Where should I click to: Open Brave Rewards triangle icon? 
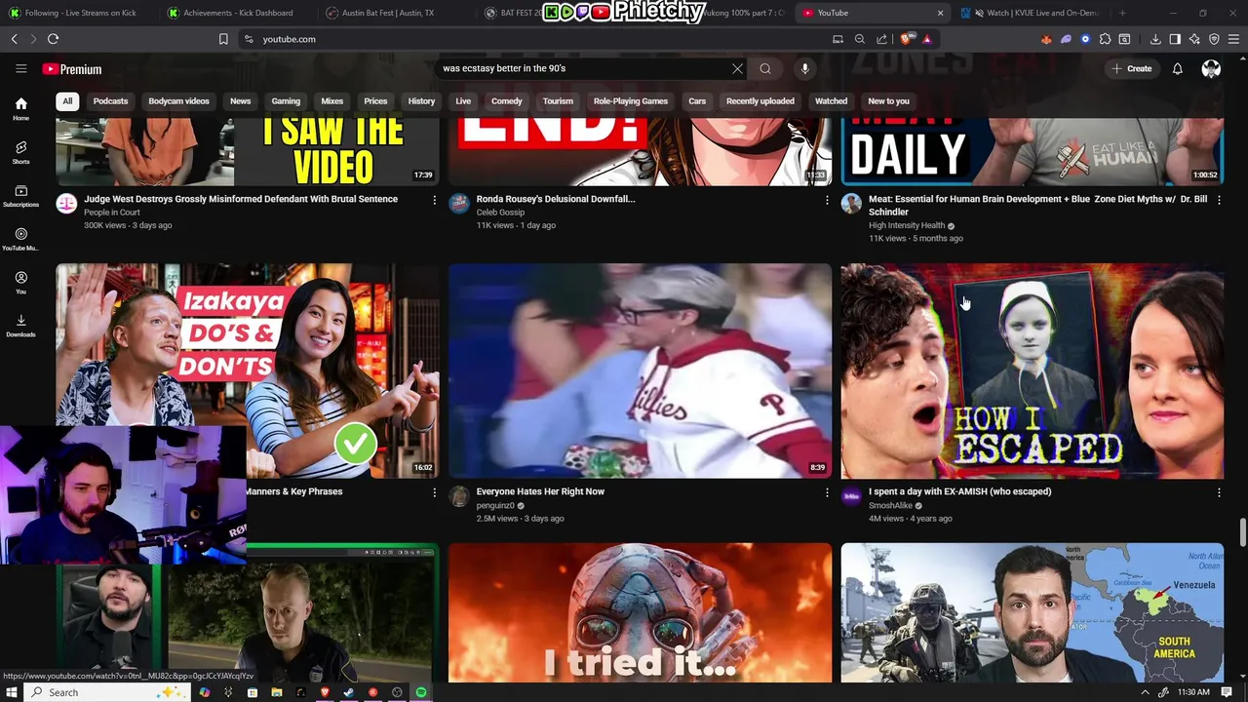(x=926, y=39)
